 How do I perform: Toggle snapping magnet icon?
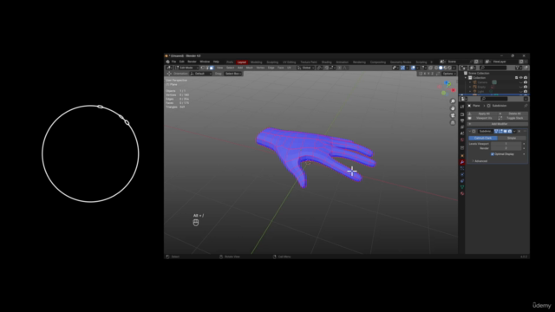(327, 68)
